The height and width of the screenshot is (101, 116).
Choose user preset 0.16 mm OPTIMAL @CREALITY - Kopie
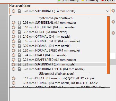58,83
